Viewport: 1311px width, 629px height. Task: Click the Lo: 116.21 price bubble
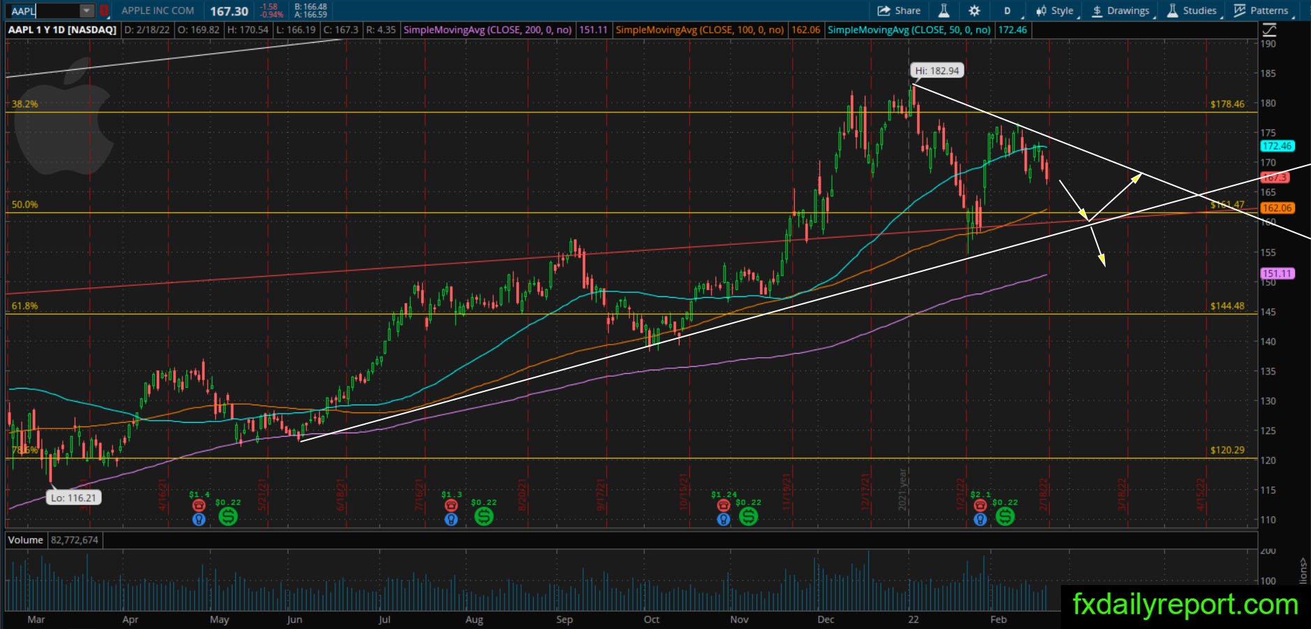coord(73,498)
